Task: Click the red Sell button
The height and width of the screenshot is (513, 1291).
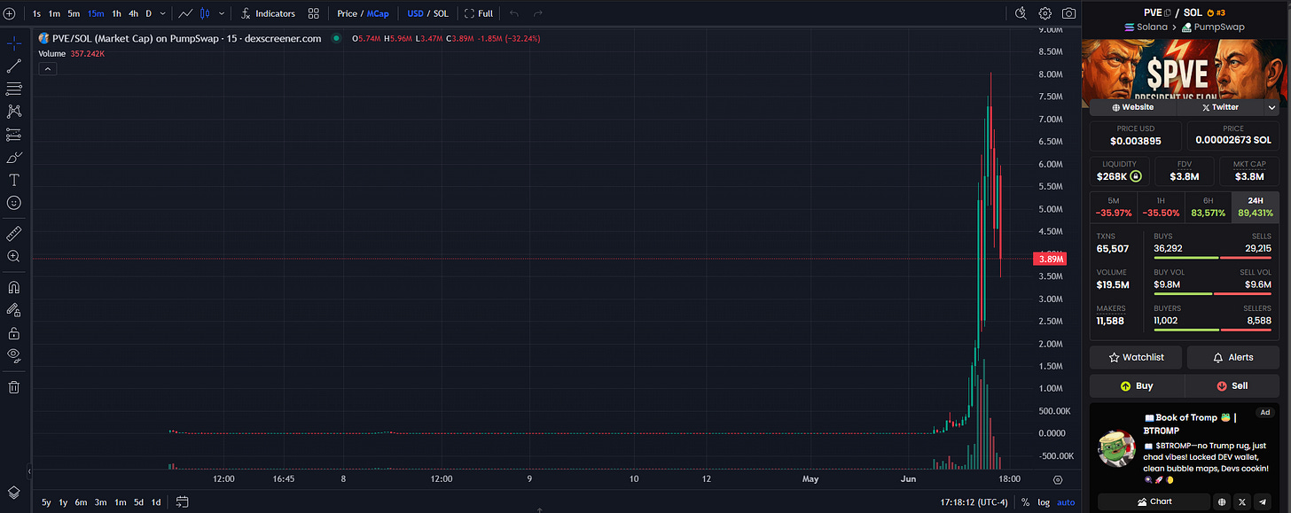Action: tap(1233, 385)
